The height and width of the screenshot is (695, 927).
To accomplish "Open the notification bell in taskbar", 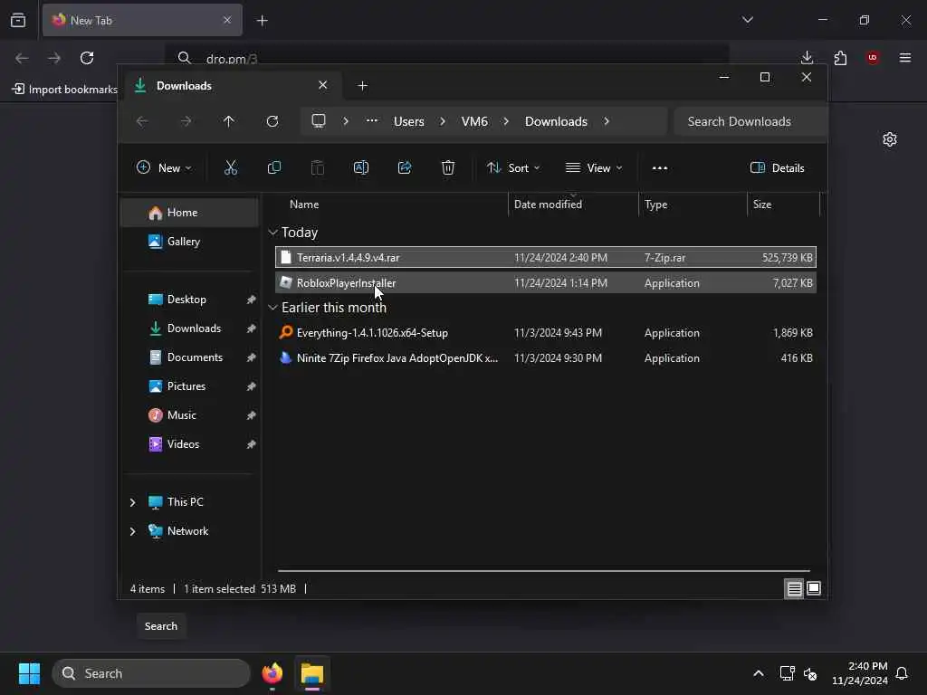I will point(902,673).
